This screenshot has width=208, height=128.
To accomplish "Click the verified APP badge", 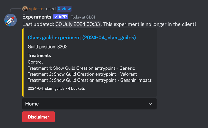I will tap(60, 17).
